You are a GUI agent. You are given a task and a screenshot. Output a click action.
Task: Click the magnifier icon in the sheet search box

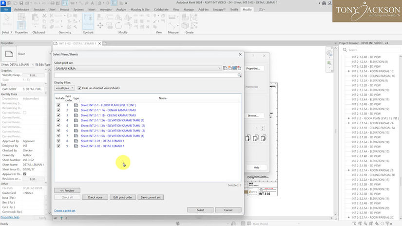[x=239, y=75]
